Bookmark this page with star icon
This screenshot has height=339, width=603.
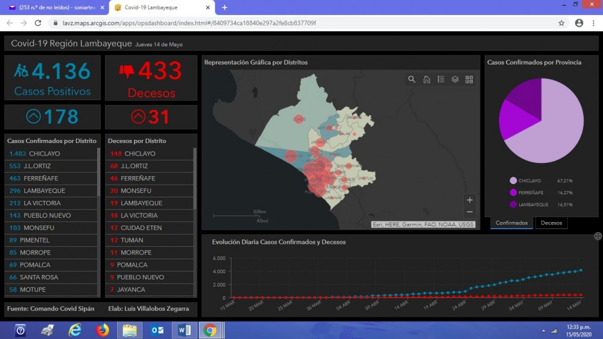point(561,23)
